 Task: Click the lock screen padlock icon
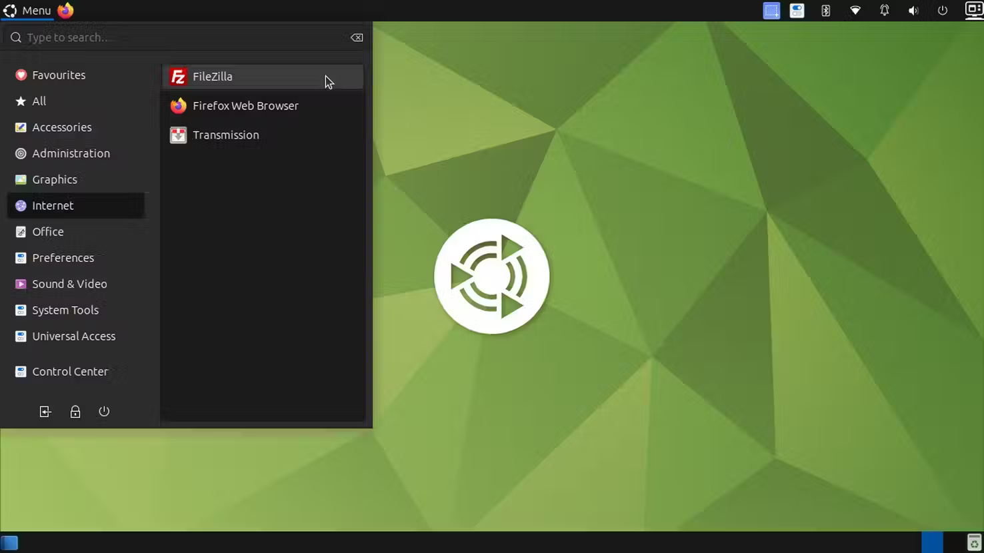(75, 411)
